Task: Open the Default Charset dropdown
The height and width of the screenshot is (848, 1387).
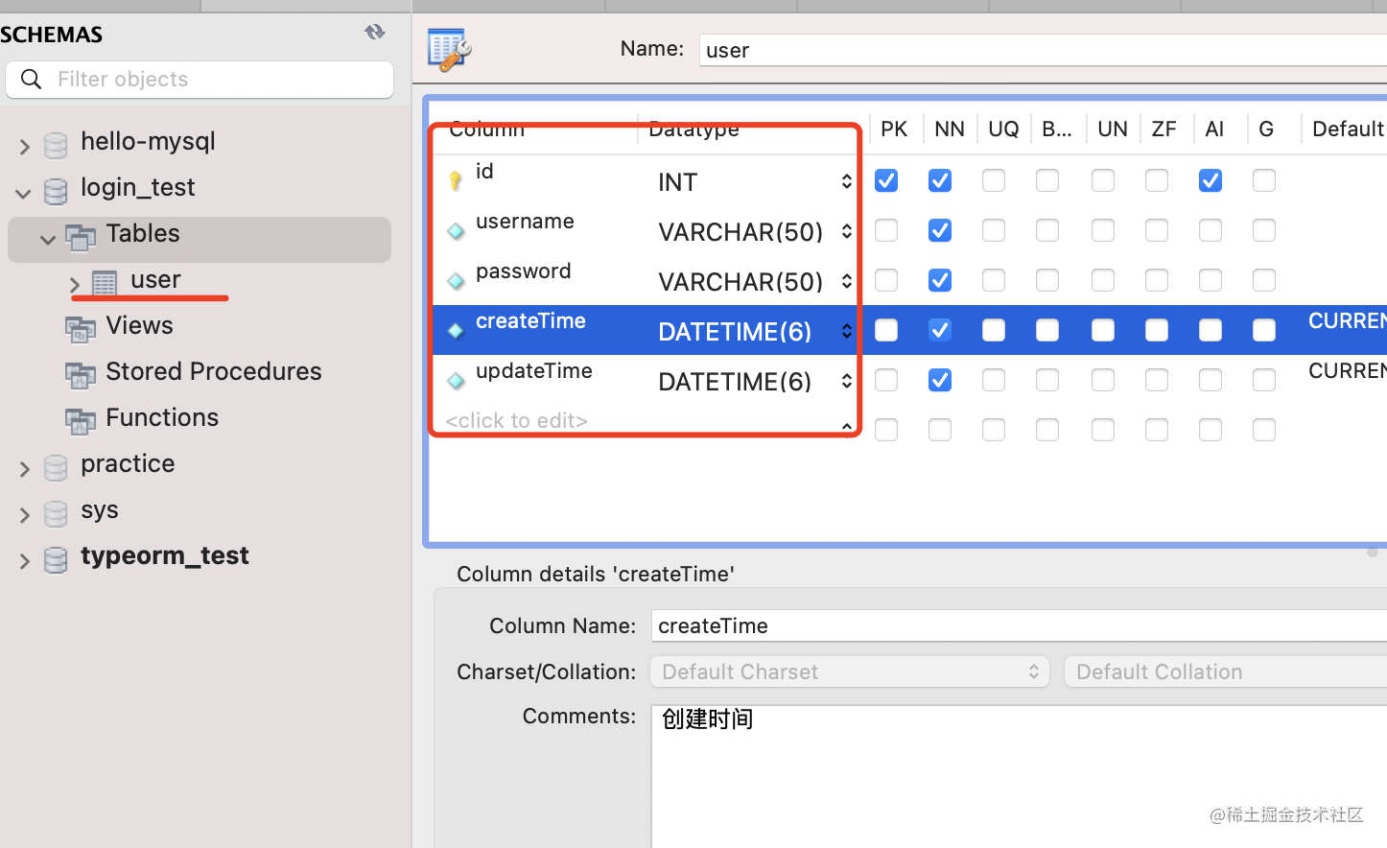Action: pyautogui.click(x=850, y=671)
